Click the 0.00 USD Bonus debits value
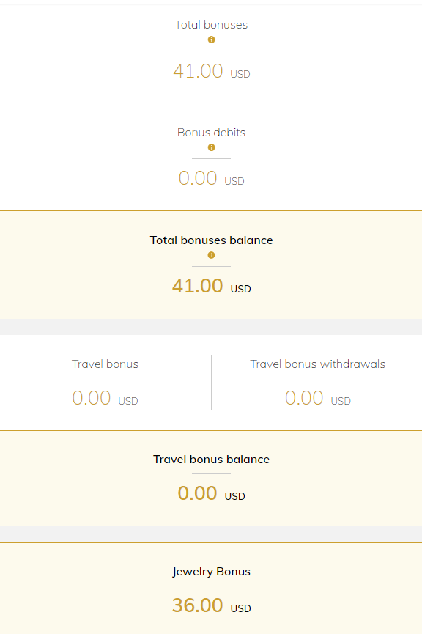 212,178
